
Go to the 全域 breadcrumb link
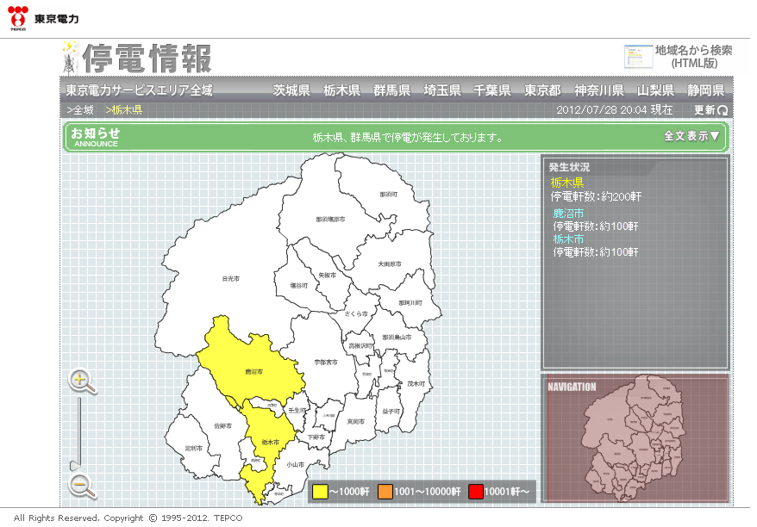click(80, 110)
